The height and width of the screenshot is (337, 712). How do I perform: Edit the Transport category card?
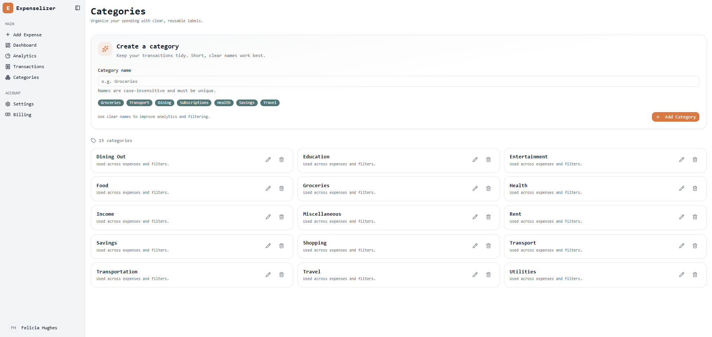(682, 246)
